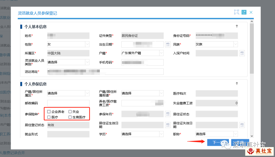Image resolution: width=275 pixels, height=157 pixels.
Task: Click the node diagram icon in dialog header
Action: 237,12
